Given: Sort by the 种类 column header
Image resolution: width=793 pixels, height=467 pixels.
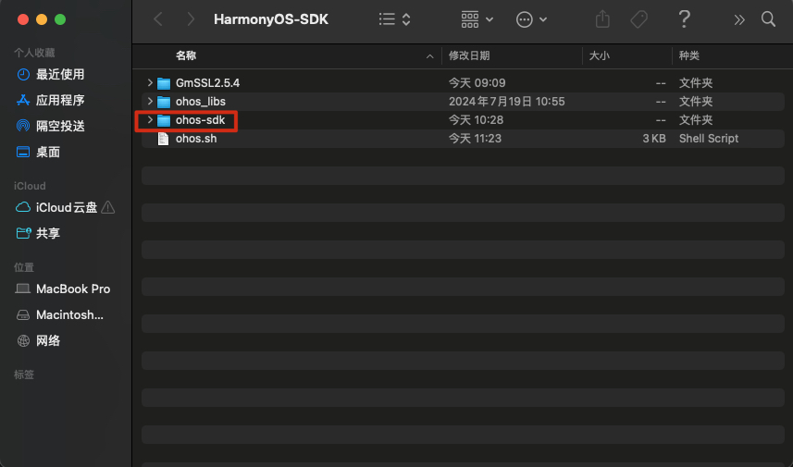Looking at the screenshot, I should click(x=688, y=55).
